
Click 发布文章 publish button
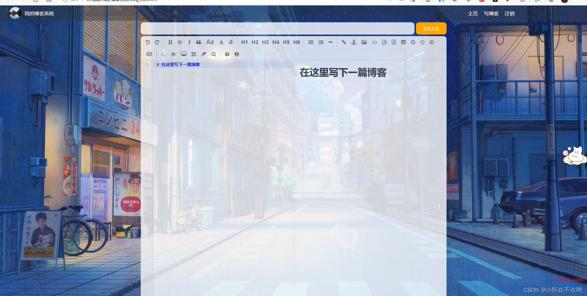[x=431, y=28]
